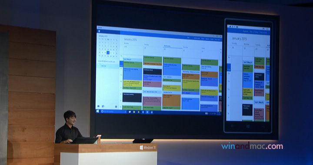313x165 pixels.
Task: Click the Cortana search box on taskbar
Action: 113,111
